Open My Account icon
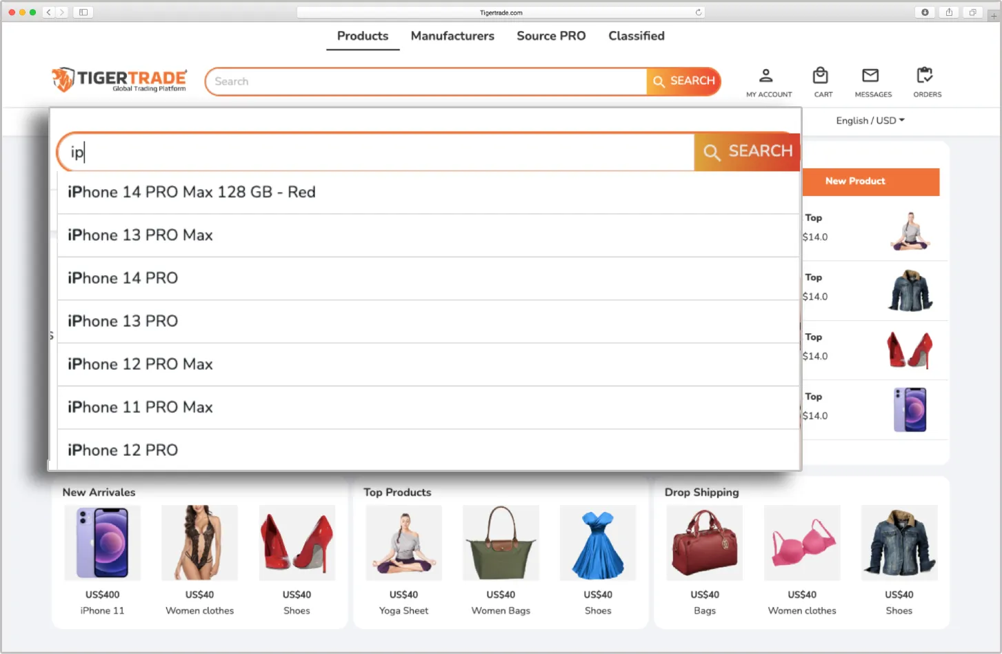This screenshot has width=1002, height=654. click(x=766, y=75)
